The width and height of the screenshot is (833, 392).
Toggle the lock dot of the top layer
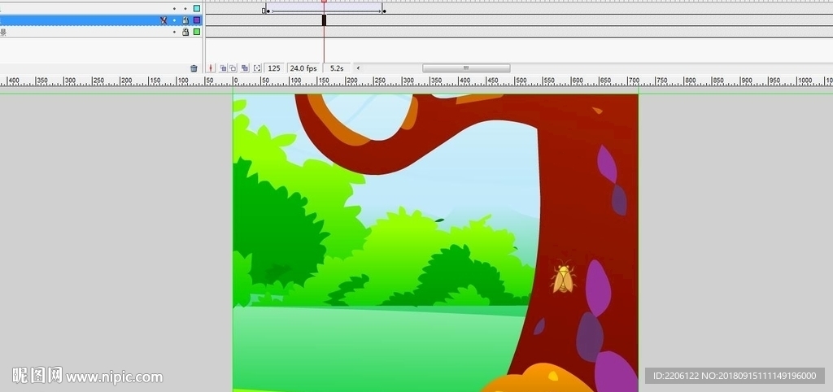pyautogui.click(x=185, y=8)
